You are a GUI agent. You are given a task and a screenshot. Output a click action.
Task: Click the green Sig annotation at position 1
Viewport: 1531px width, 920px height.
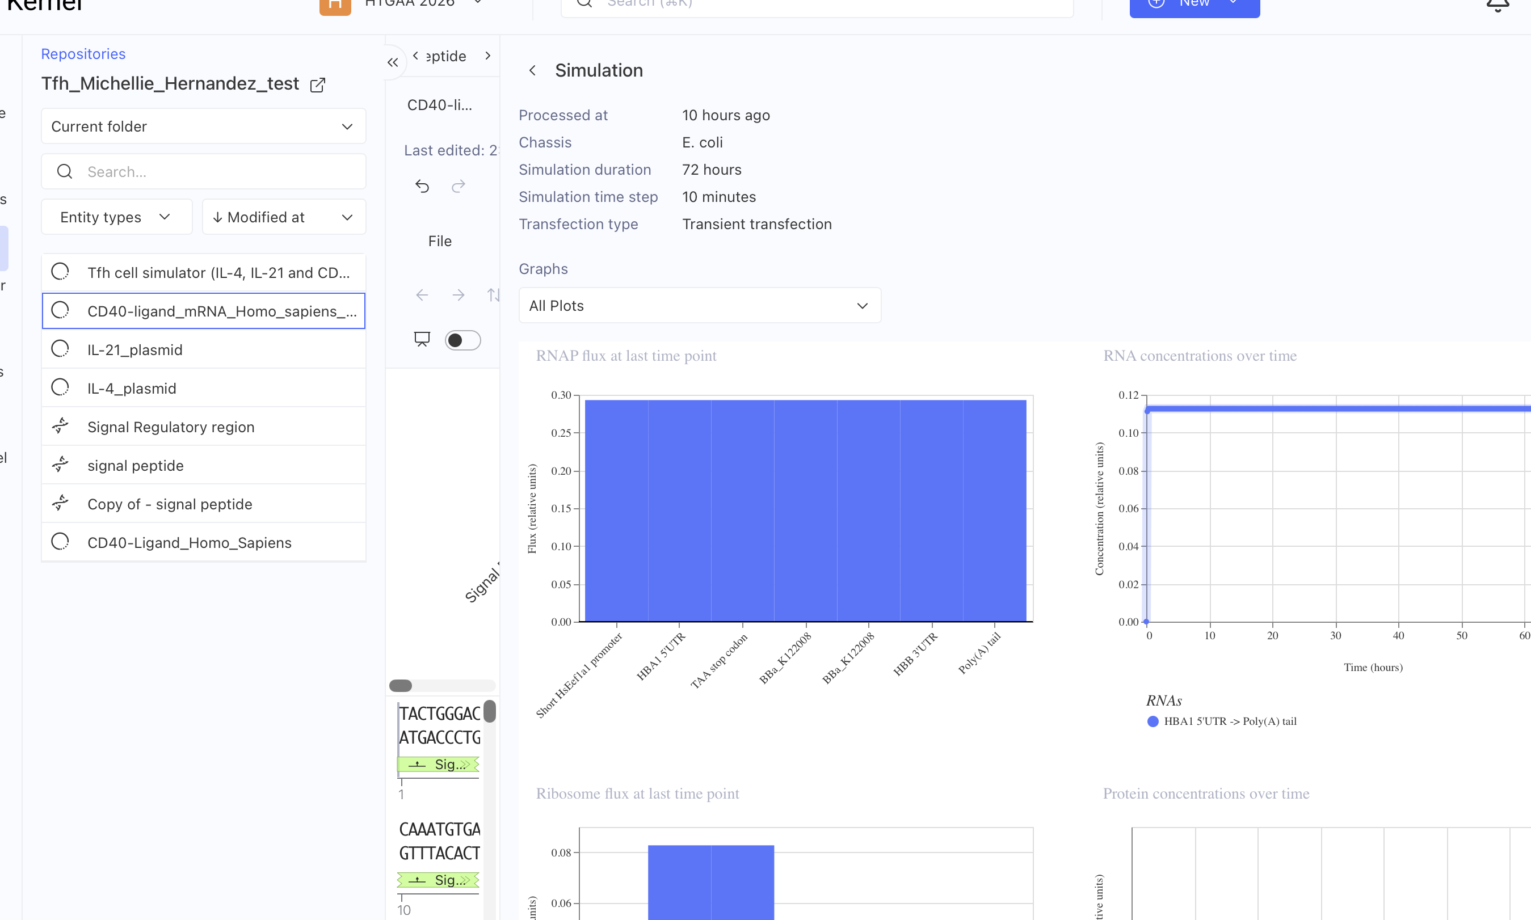point(439,764)
